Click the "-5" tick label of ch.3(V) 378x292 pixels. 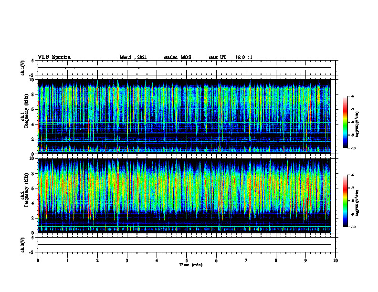tap(32, 252)
